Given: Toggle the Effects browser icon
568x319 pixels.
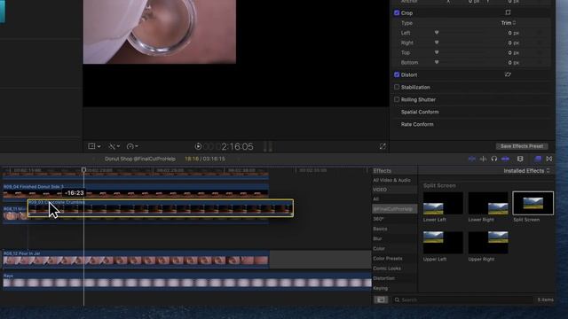Looking at the screenshot, I should (538, 159).
